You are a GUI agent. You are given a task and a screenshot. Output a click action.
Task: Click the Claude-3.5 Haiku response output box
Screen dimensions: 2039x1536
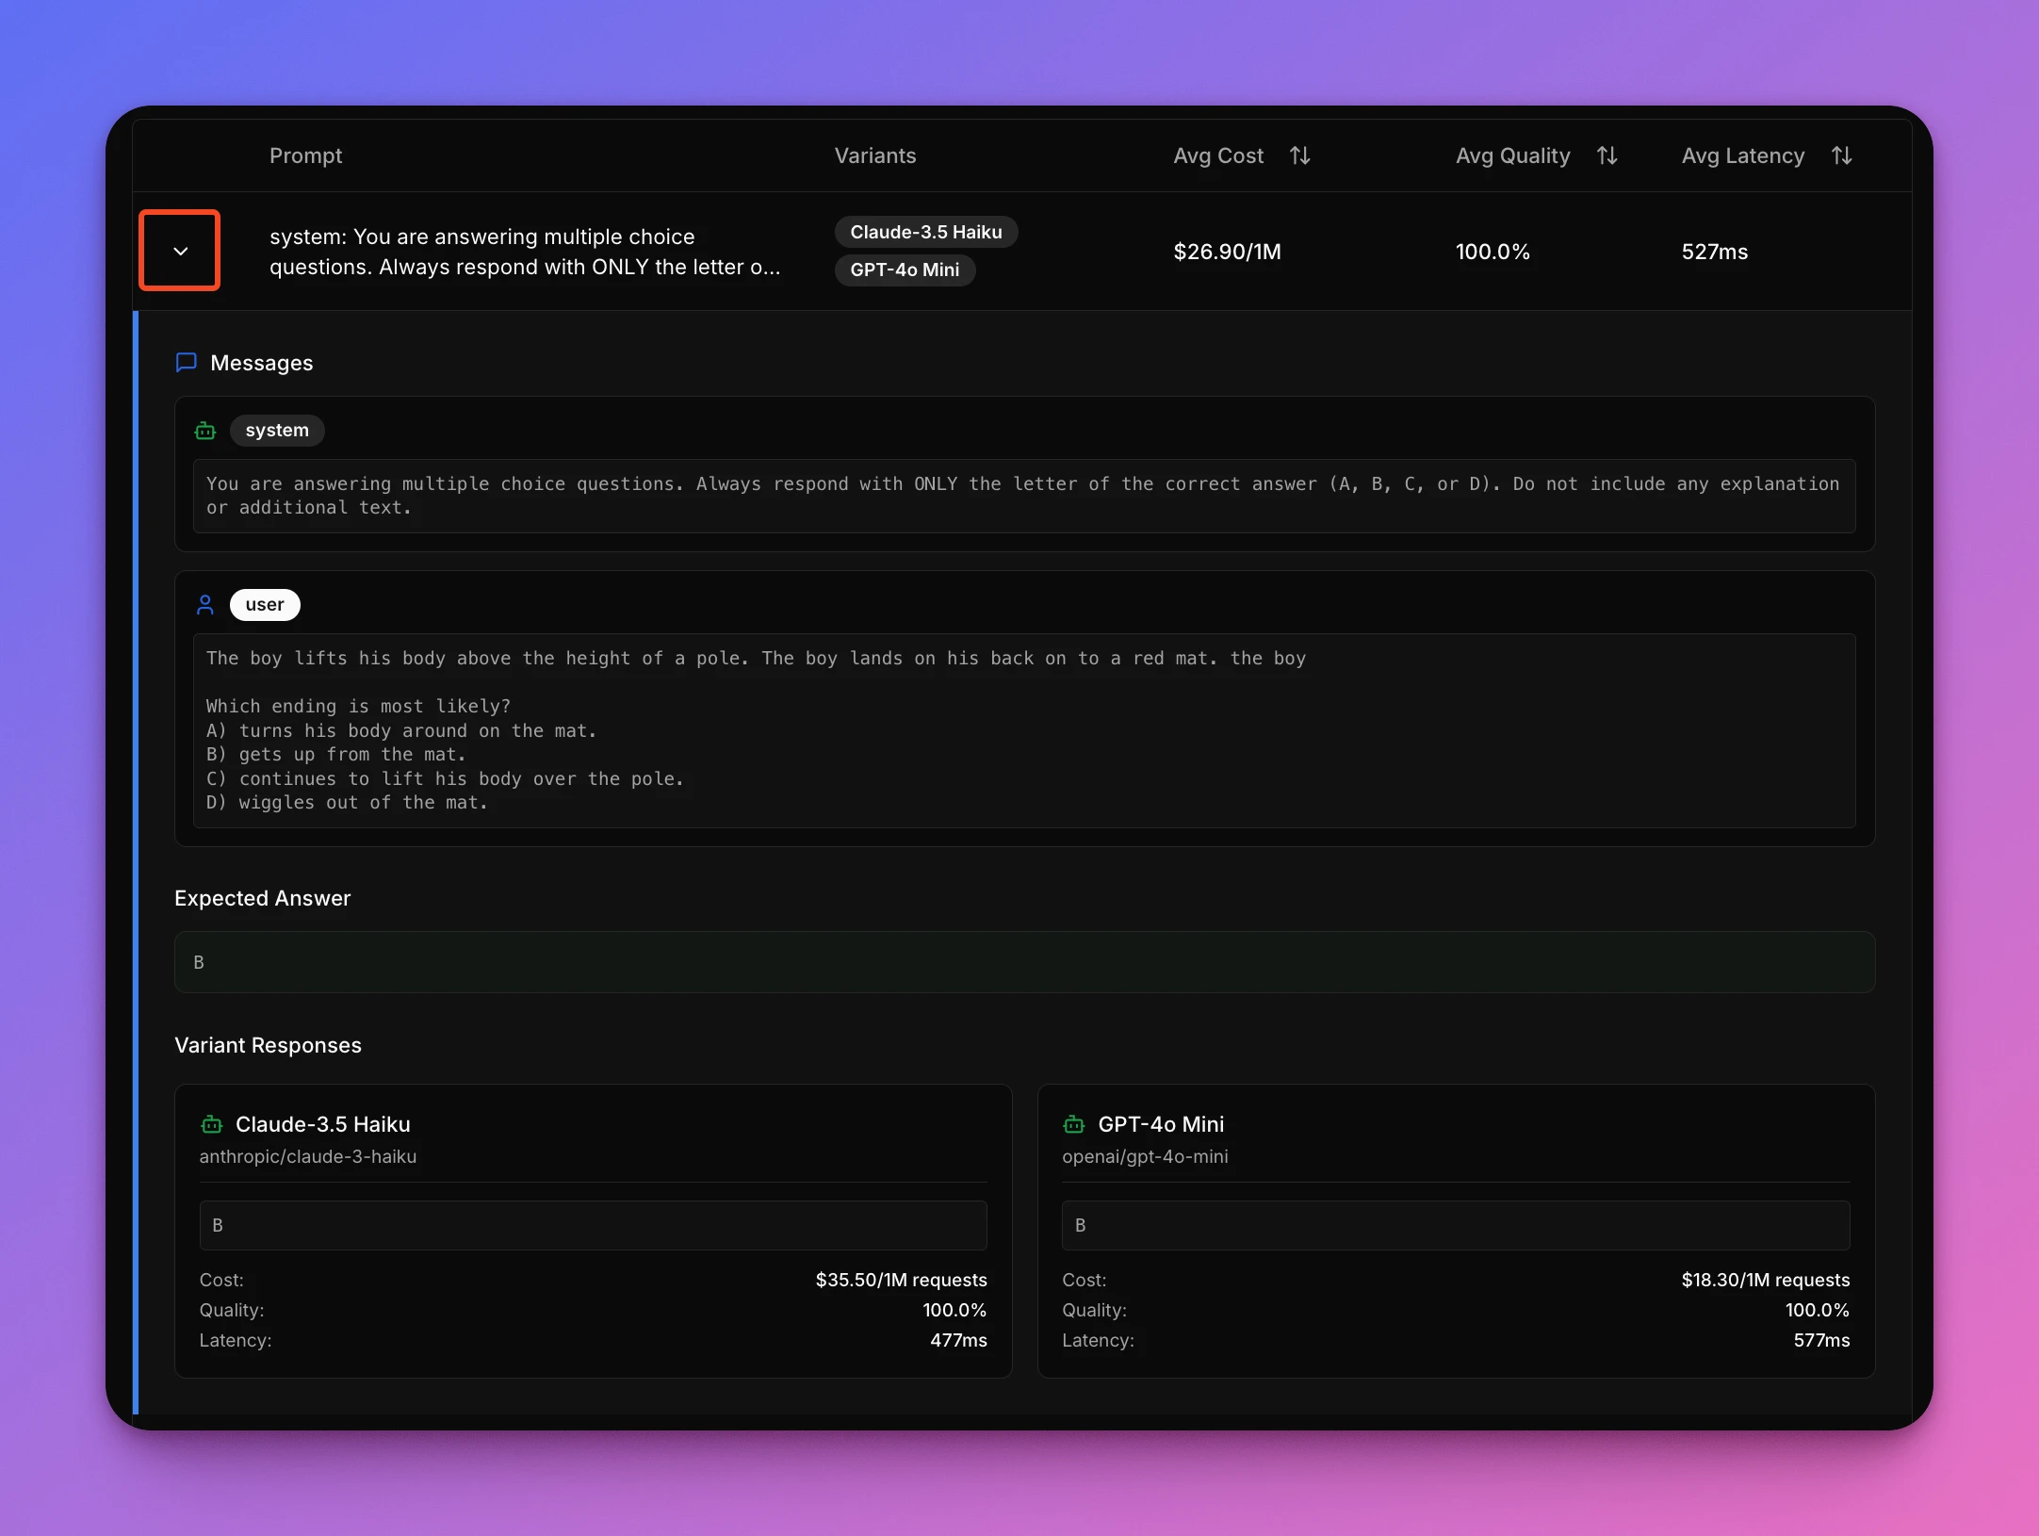[x=593, y=1225]
